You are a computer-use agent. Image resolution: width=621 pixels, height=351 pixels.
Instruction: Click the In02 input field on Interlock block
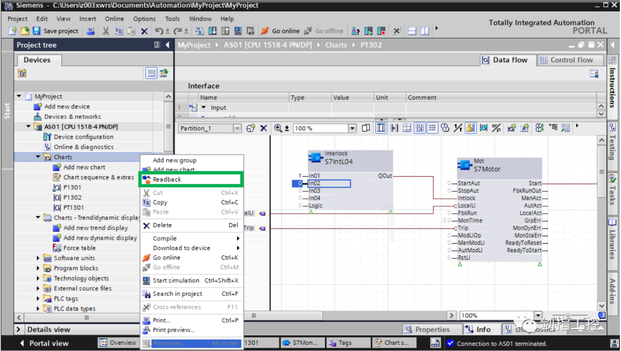pos(329,183)
